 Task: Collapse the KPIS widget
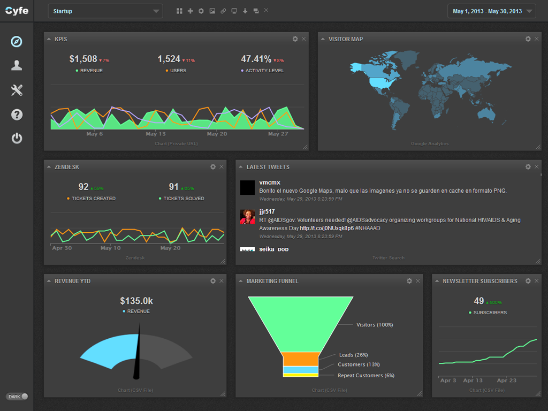[x=49, y=39]
